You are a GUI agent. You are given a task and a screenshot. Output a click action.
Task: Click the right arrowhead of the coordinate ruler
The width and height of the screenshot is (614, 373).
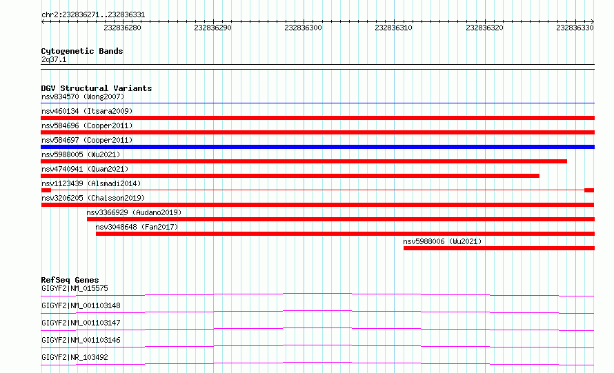coord(593,21)
